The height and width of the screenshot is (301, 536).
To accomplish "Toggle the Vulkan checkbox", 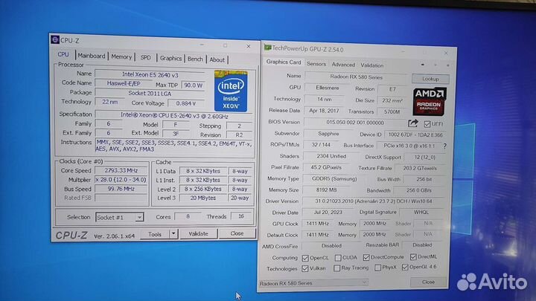I will (x=305, y=268).
